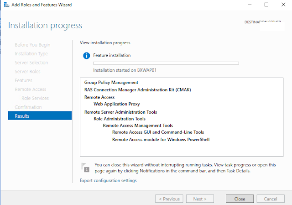
Task: Click the Cancel button
Action: point(271,199)
